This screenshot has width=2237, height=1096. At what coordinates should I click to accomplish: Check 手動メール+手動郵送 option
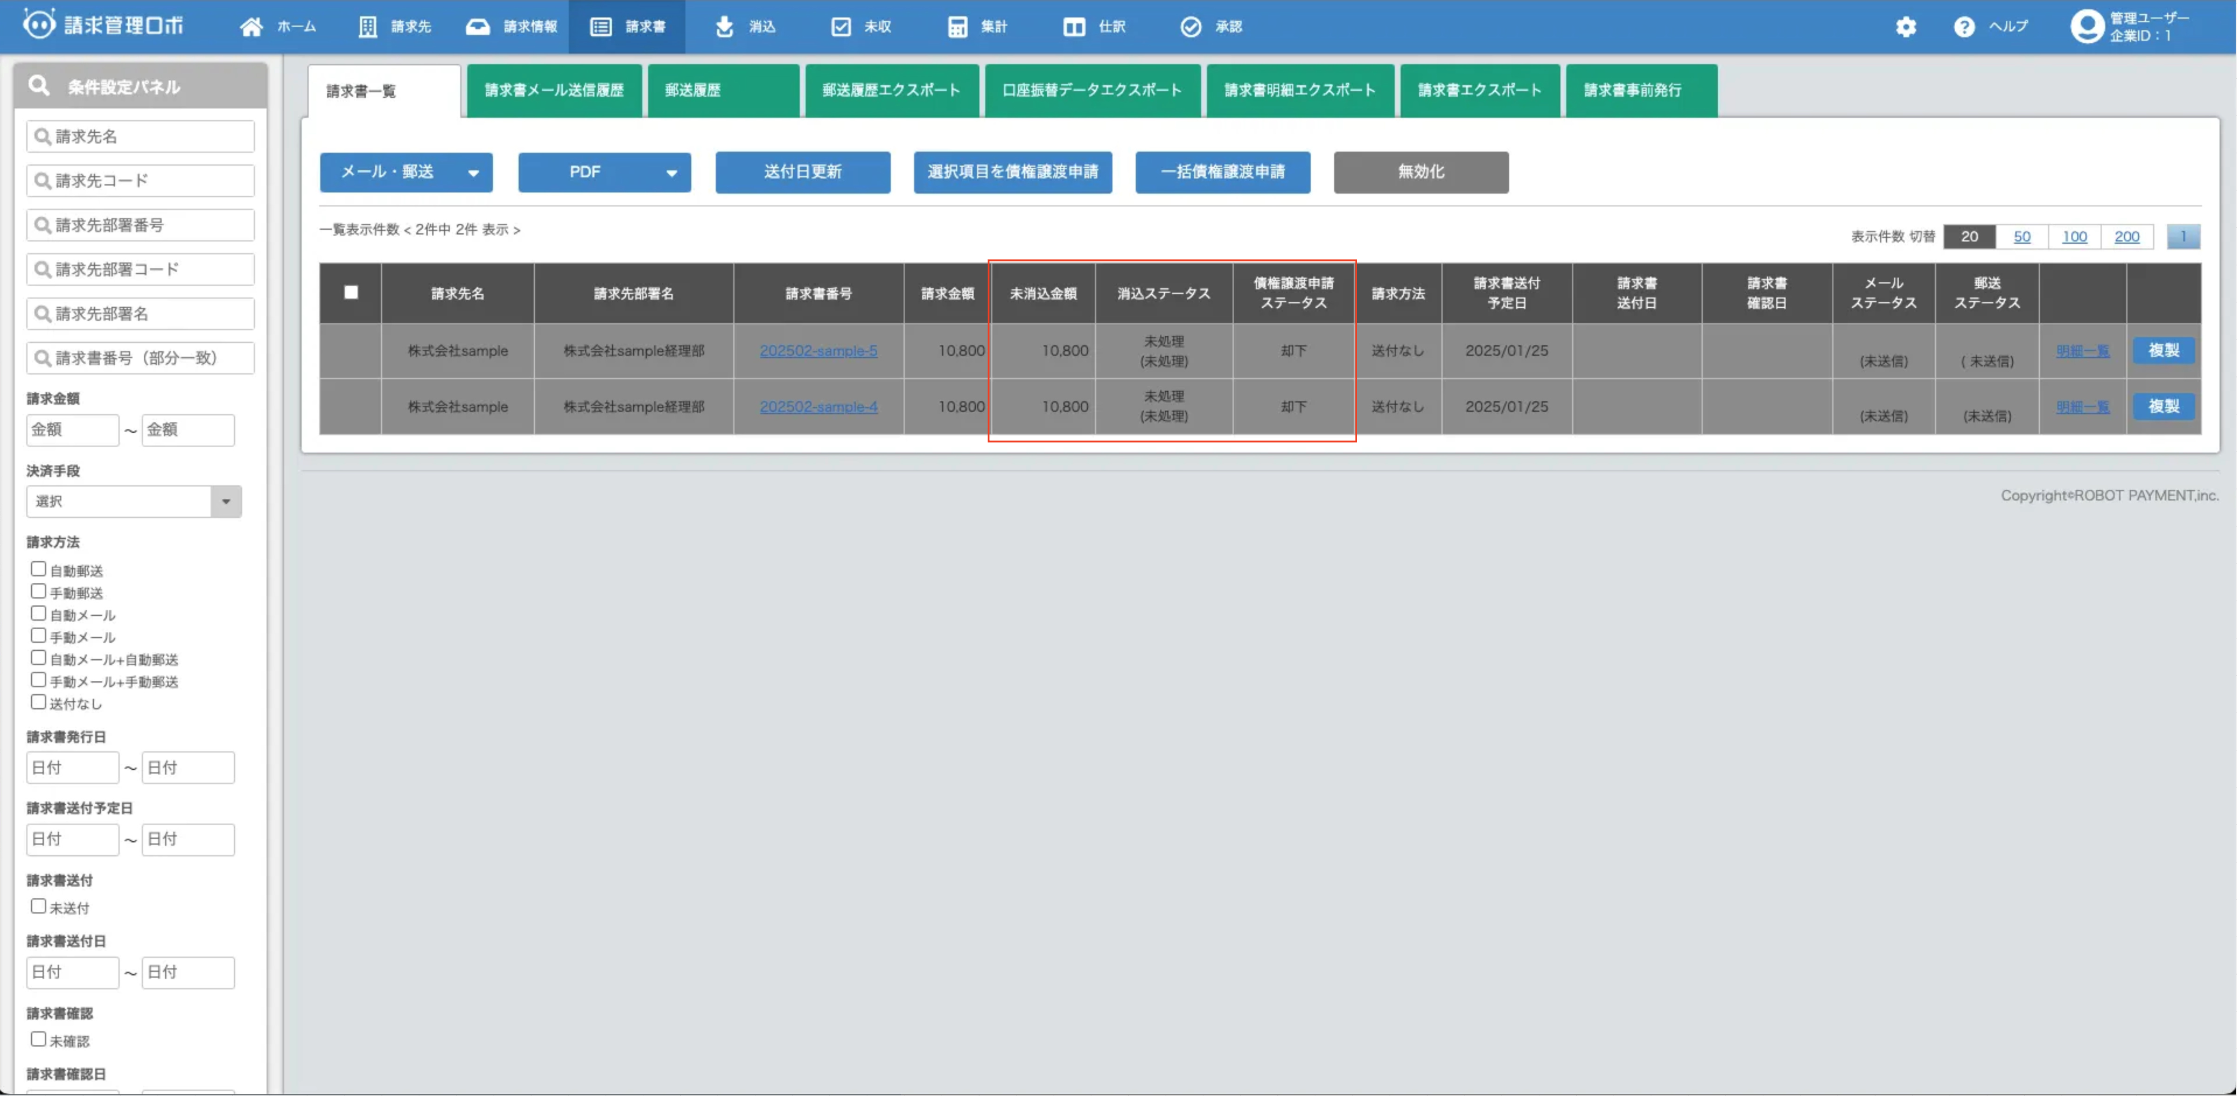pyautogui.click(x=38, y=680)
